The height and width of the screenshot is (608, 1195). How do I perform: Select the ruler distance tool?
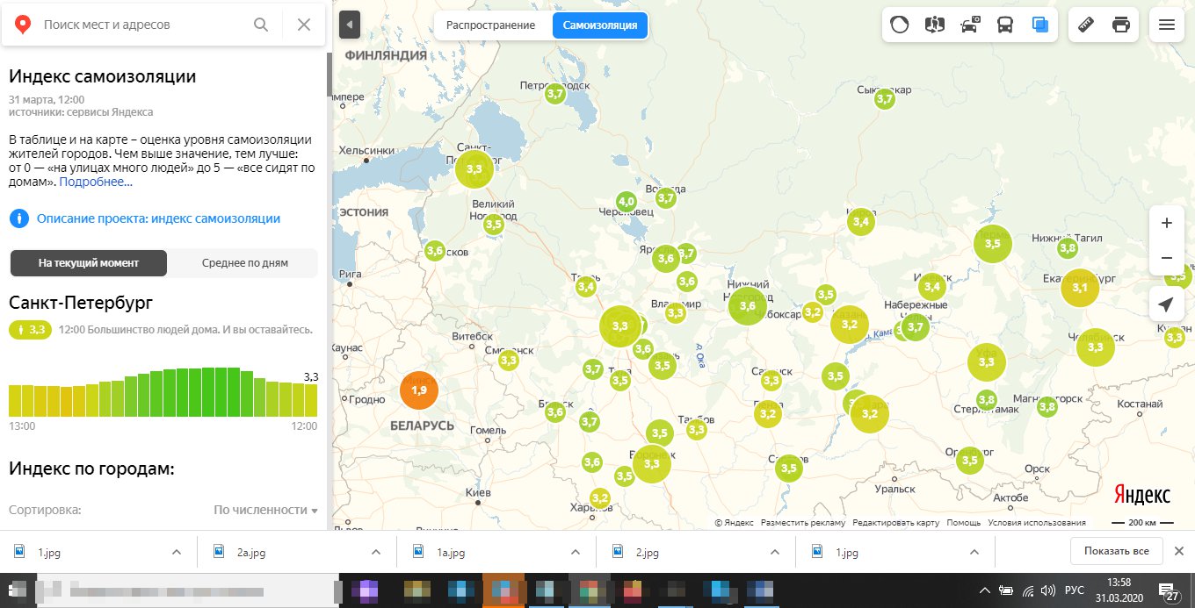pos(1086,25)
